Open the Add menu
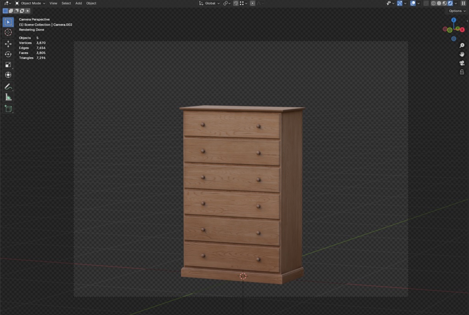Viewport: 469px width, 315px height. pyautogui.click(x=78, y=3)
